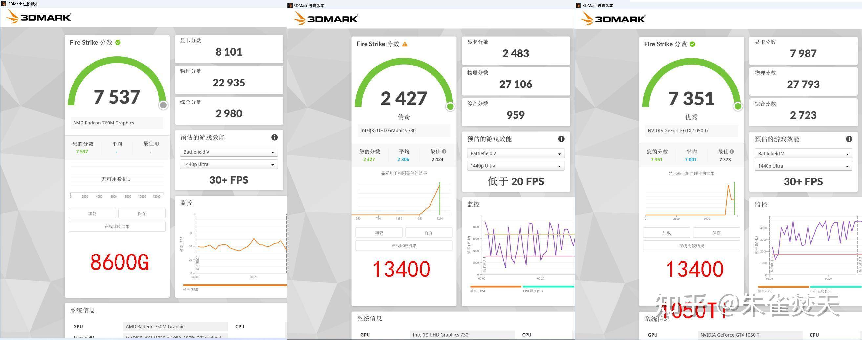The height and width of the screenshot is (340, 862).
Task: Click the 保存 button in the 8600G window
Action: tap(142, 213)
